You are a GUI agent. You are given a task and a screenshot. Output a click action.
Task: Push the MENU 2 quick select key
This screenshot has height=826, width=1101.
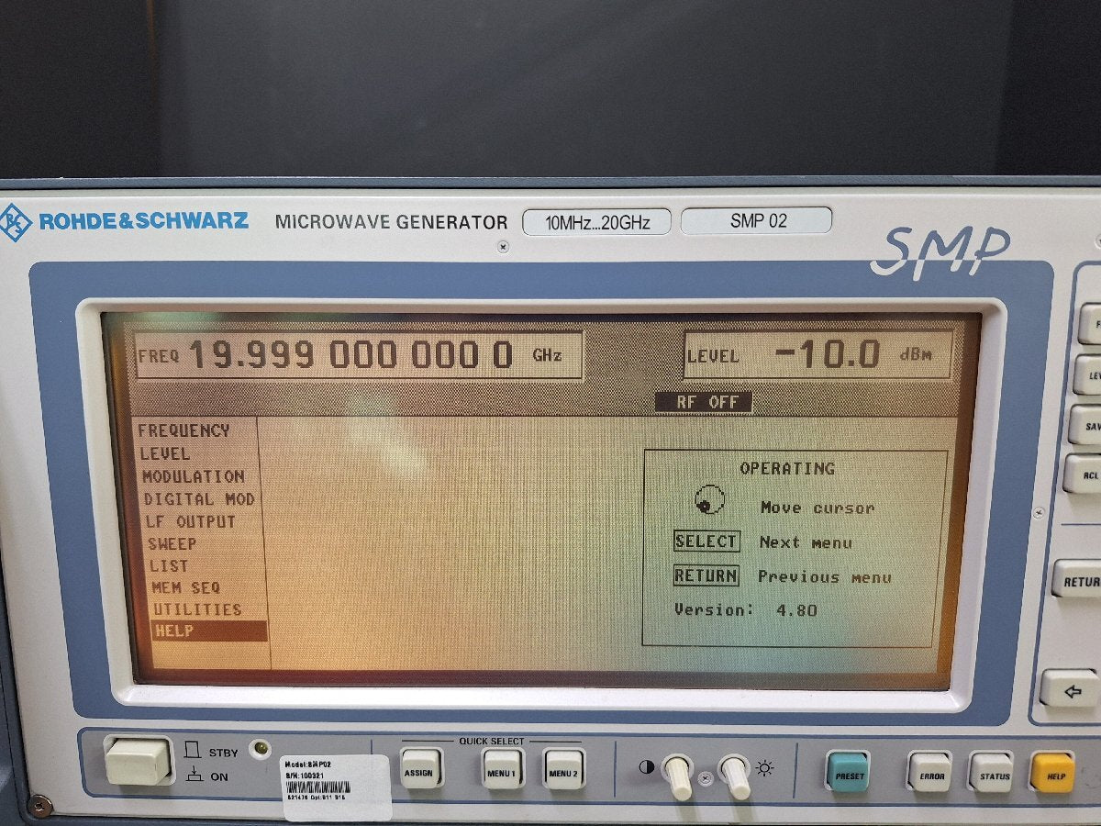click(563, 769)
